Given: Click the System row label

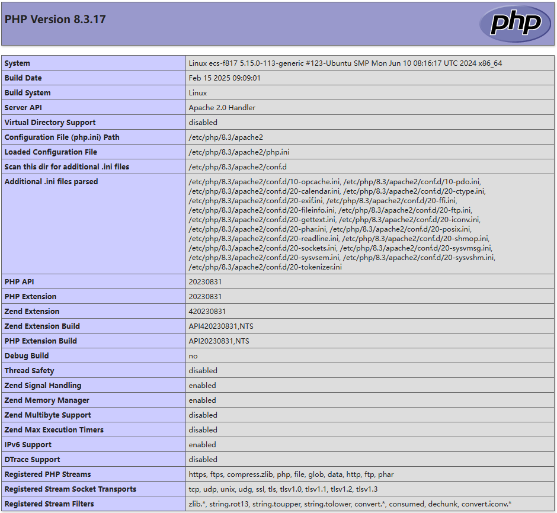Looking at the screenshot, I should point(17,63).
